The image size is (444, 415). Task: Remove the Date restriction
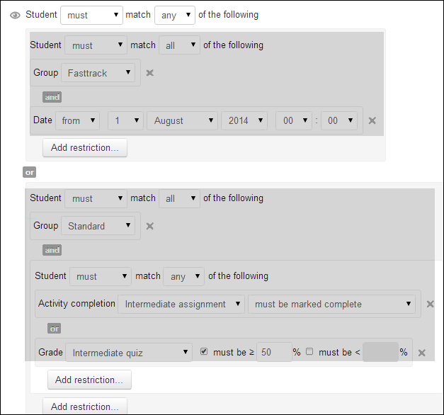(372, 120)
